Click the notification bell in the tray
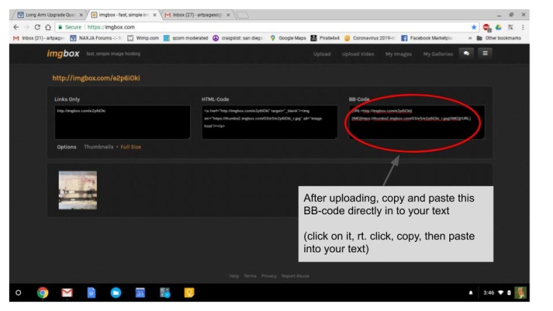This screenshot has height=311, width=553. (471, 292)
